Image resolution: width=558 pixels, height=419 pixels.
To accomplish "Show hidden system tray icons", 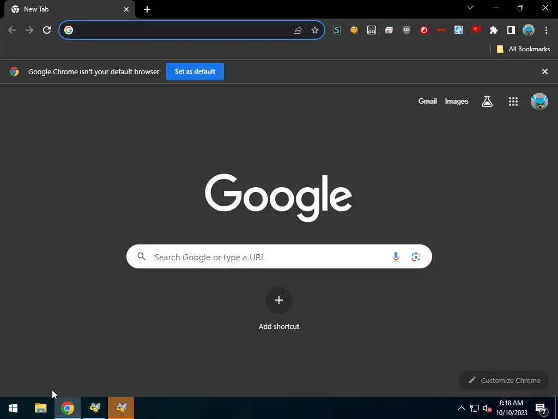I will [x=461, y=408].
